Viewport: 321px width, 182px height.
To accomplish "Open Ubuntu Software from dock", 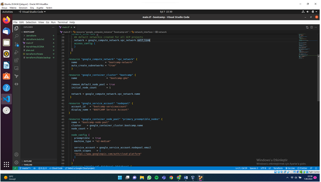I will [6, 76].
